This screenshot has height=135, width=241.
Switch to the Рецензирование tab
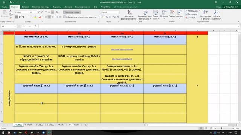point(82,7)
